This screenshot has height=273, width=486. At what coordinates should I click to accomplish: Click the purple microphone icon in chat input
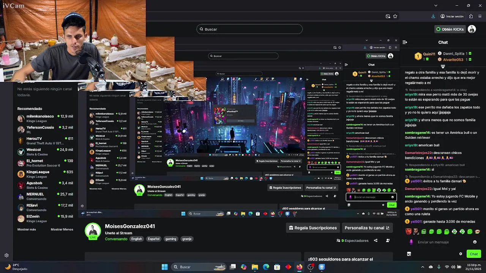click(x=411, y=242)
